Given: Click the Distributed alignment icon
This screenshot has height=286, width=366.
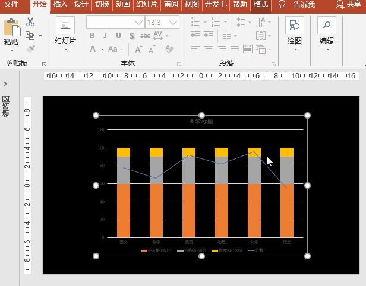Looking at the screenshot, I should point(248,49).
